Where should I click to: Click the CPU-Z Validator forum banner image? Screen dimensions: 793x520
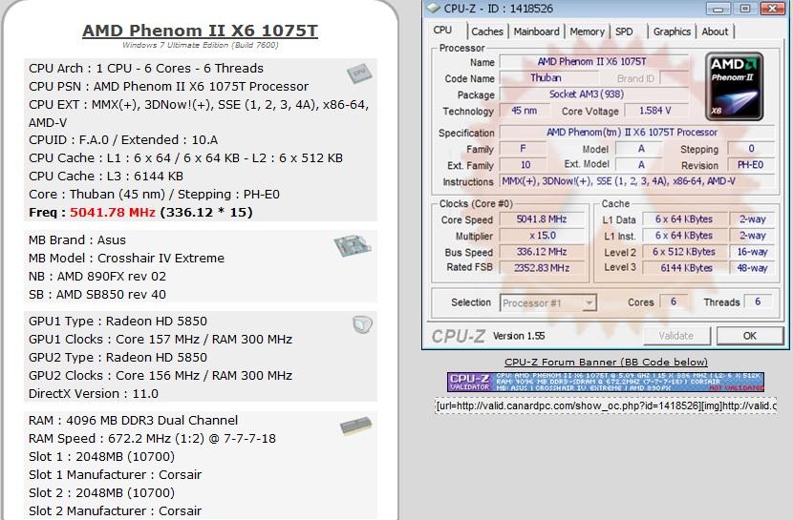pyautogui.click(x=606, y=383)
